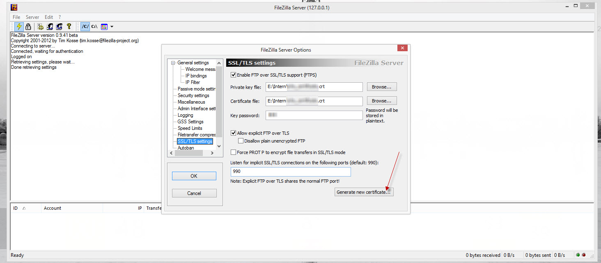The height and width of the screenshot is (263, 601).
Task: Click the Certificate file input field
Action: pos(314,101)
